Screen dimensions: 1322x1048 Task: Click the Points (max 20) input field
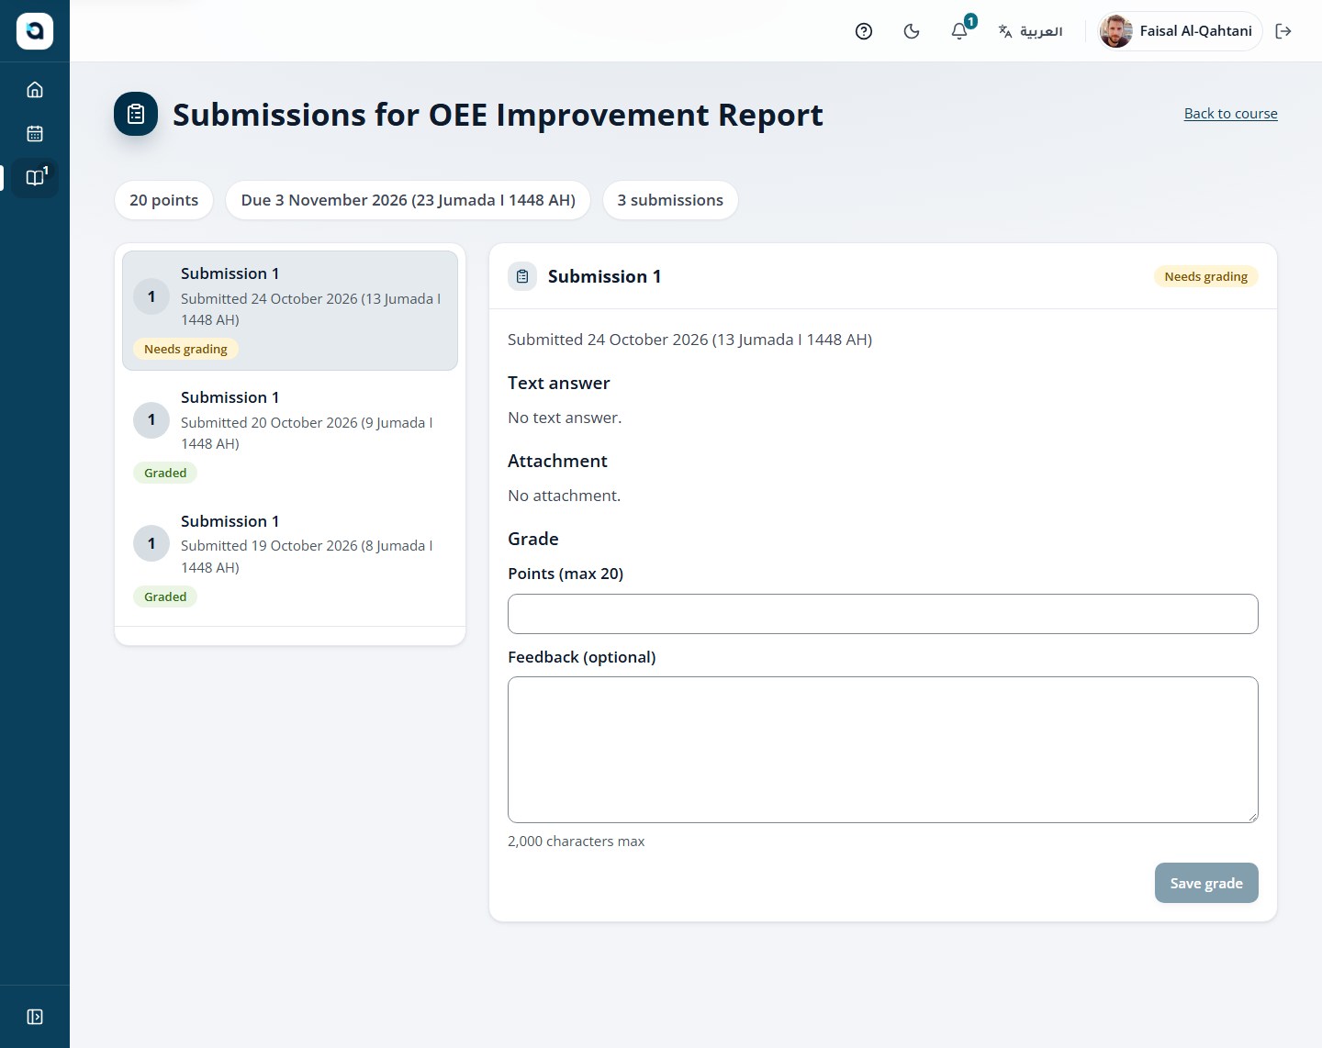(883, 614)
